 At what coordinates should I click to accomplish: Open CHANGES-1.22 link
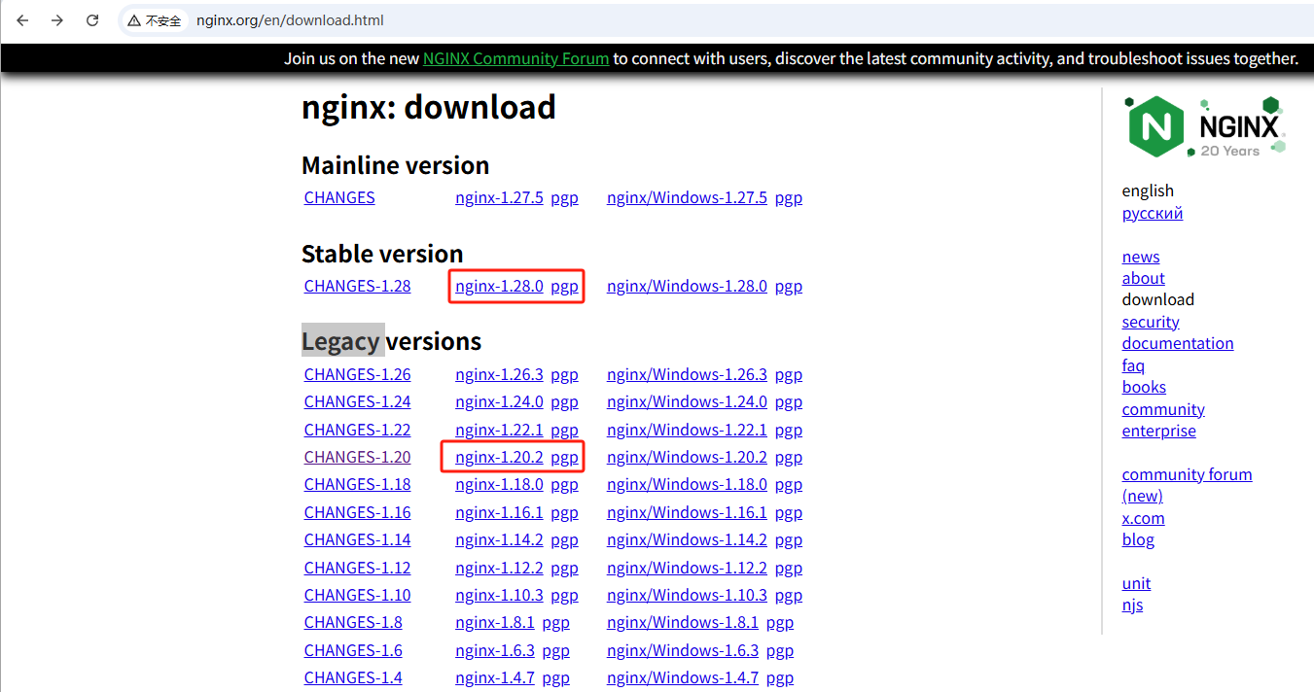tap(357, 430)
